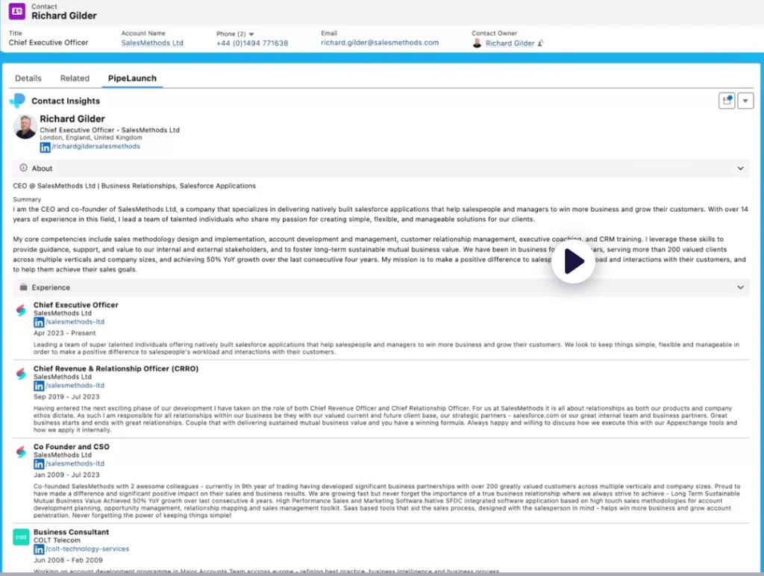The image size is (764, 576).
Task: Click the COLT Telecom company logo
Action: click(21, 536)
